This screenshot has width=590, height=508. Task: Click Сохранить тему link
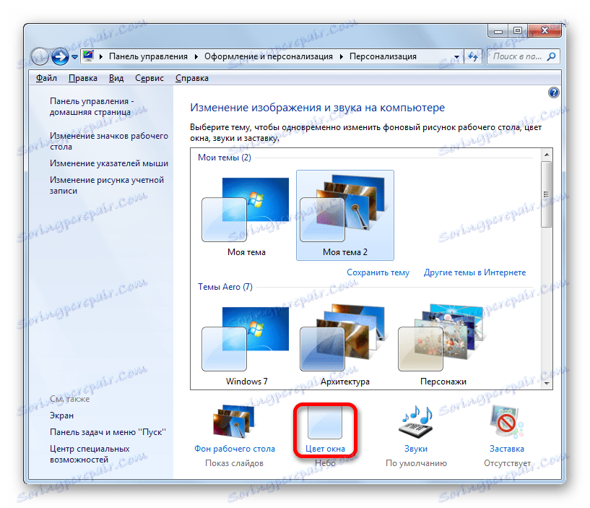[x=378, y=272]
